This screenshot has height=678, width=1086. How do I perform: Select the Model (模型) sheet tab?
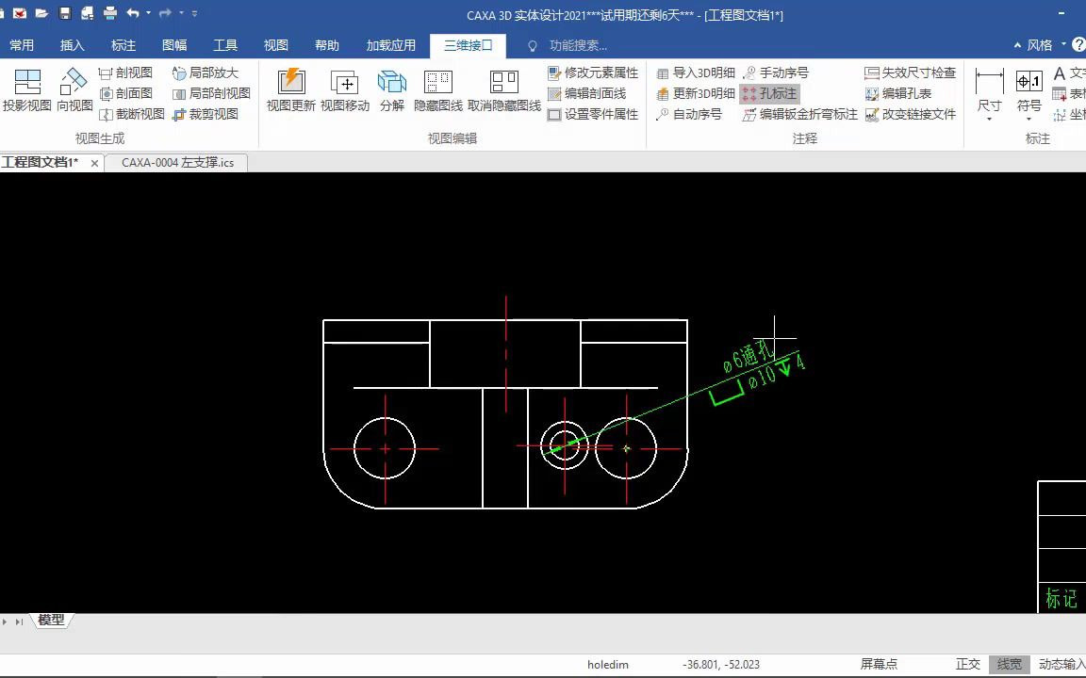pyautogui.click(x=51, y=620)
